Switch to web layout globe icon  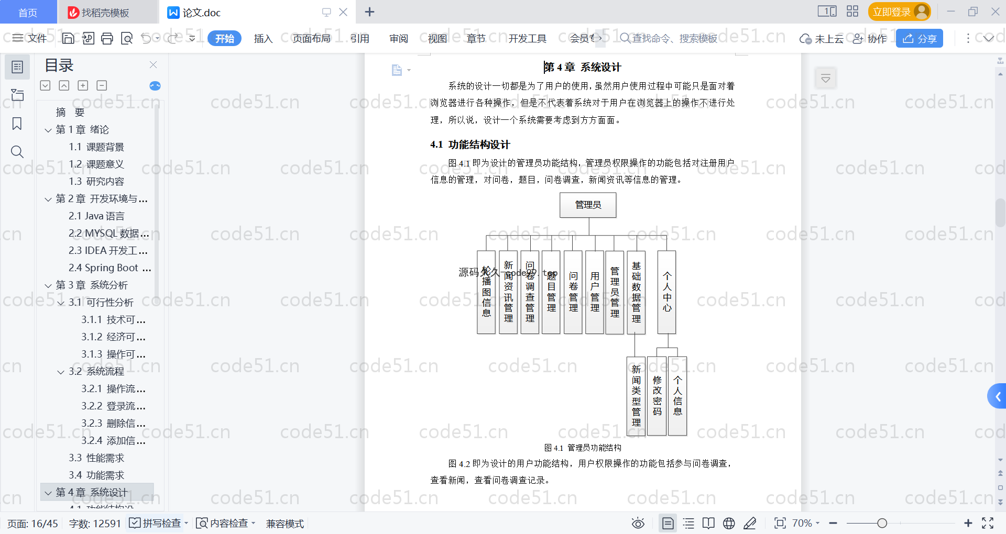coord(729,523)
